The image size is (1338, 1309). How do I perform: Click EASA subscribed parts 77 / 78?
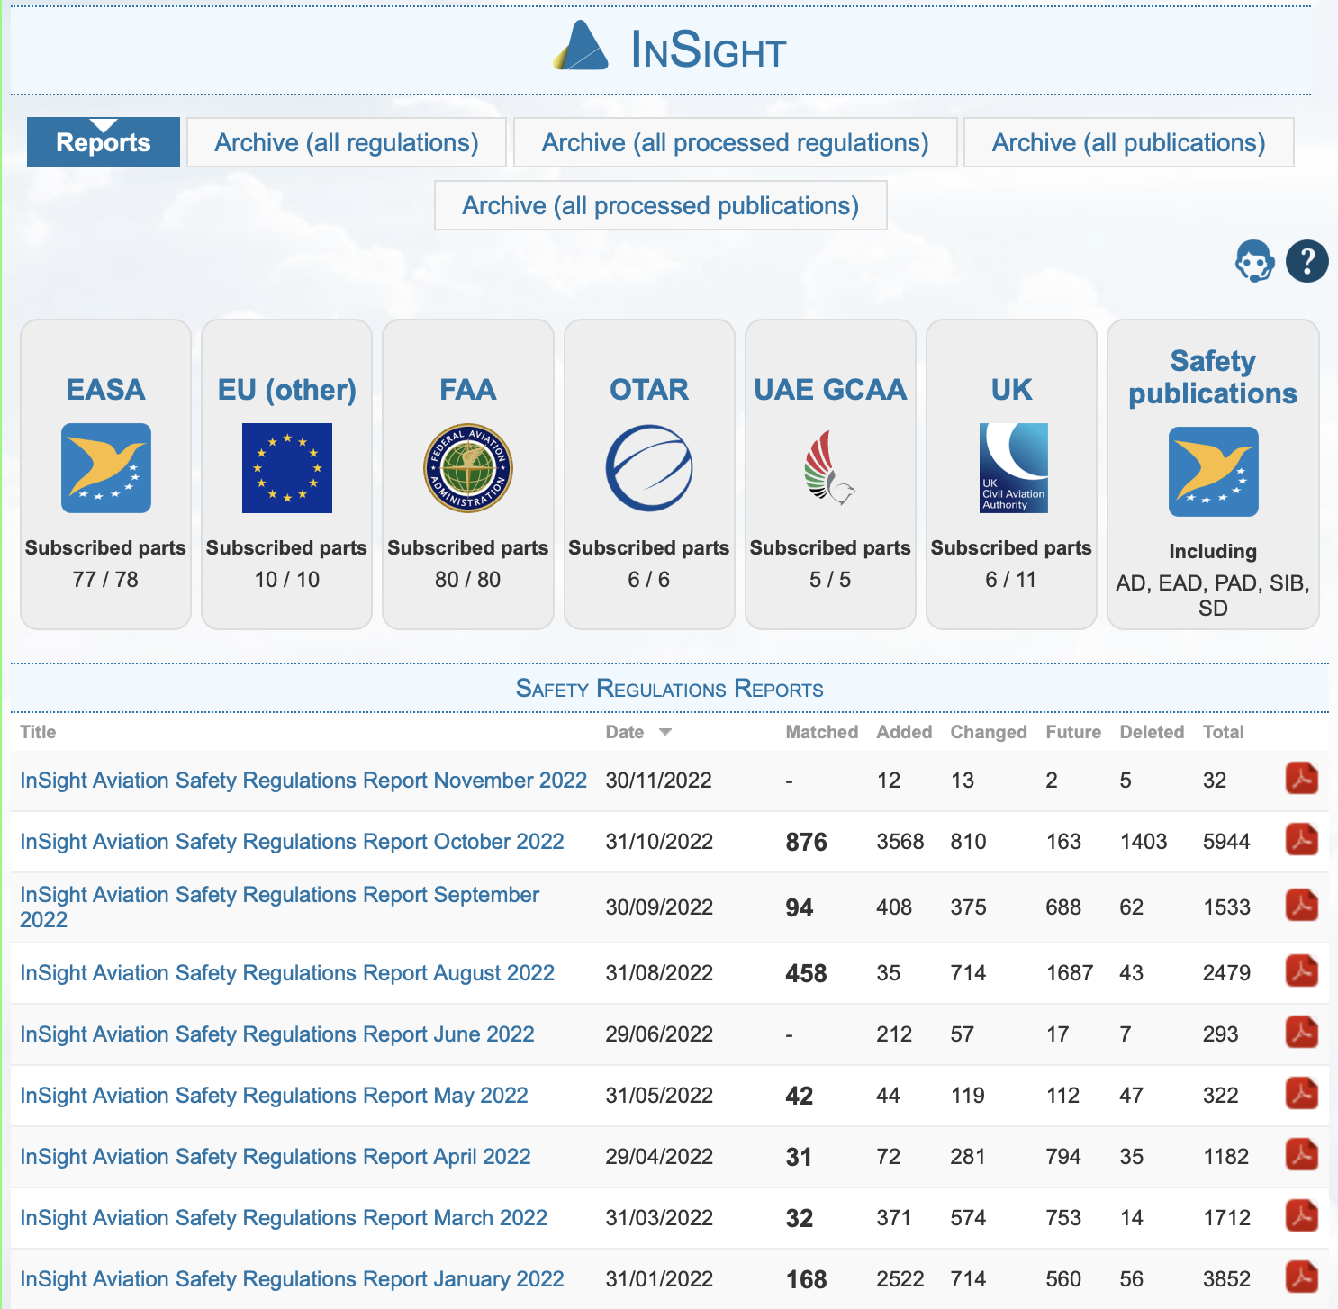tap(105, 579)
